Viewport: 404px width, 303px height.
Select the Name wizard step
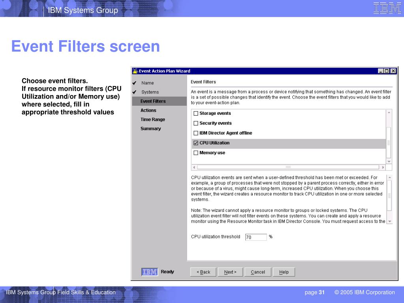pos(148,83)
